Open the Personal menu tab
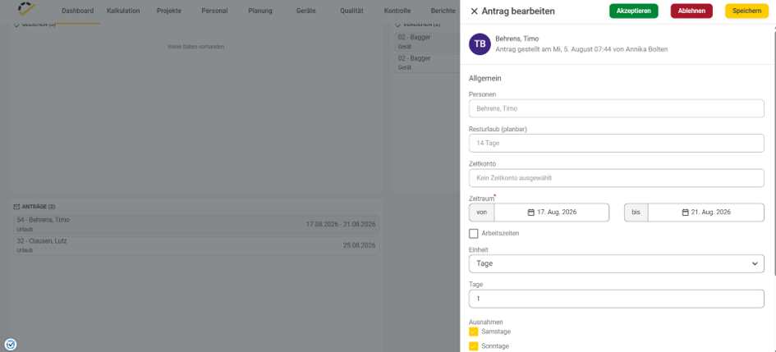 (214, 11)
